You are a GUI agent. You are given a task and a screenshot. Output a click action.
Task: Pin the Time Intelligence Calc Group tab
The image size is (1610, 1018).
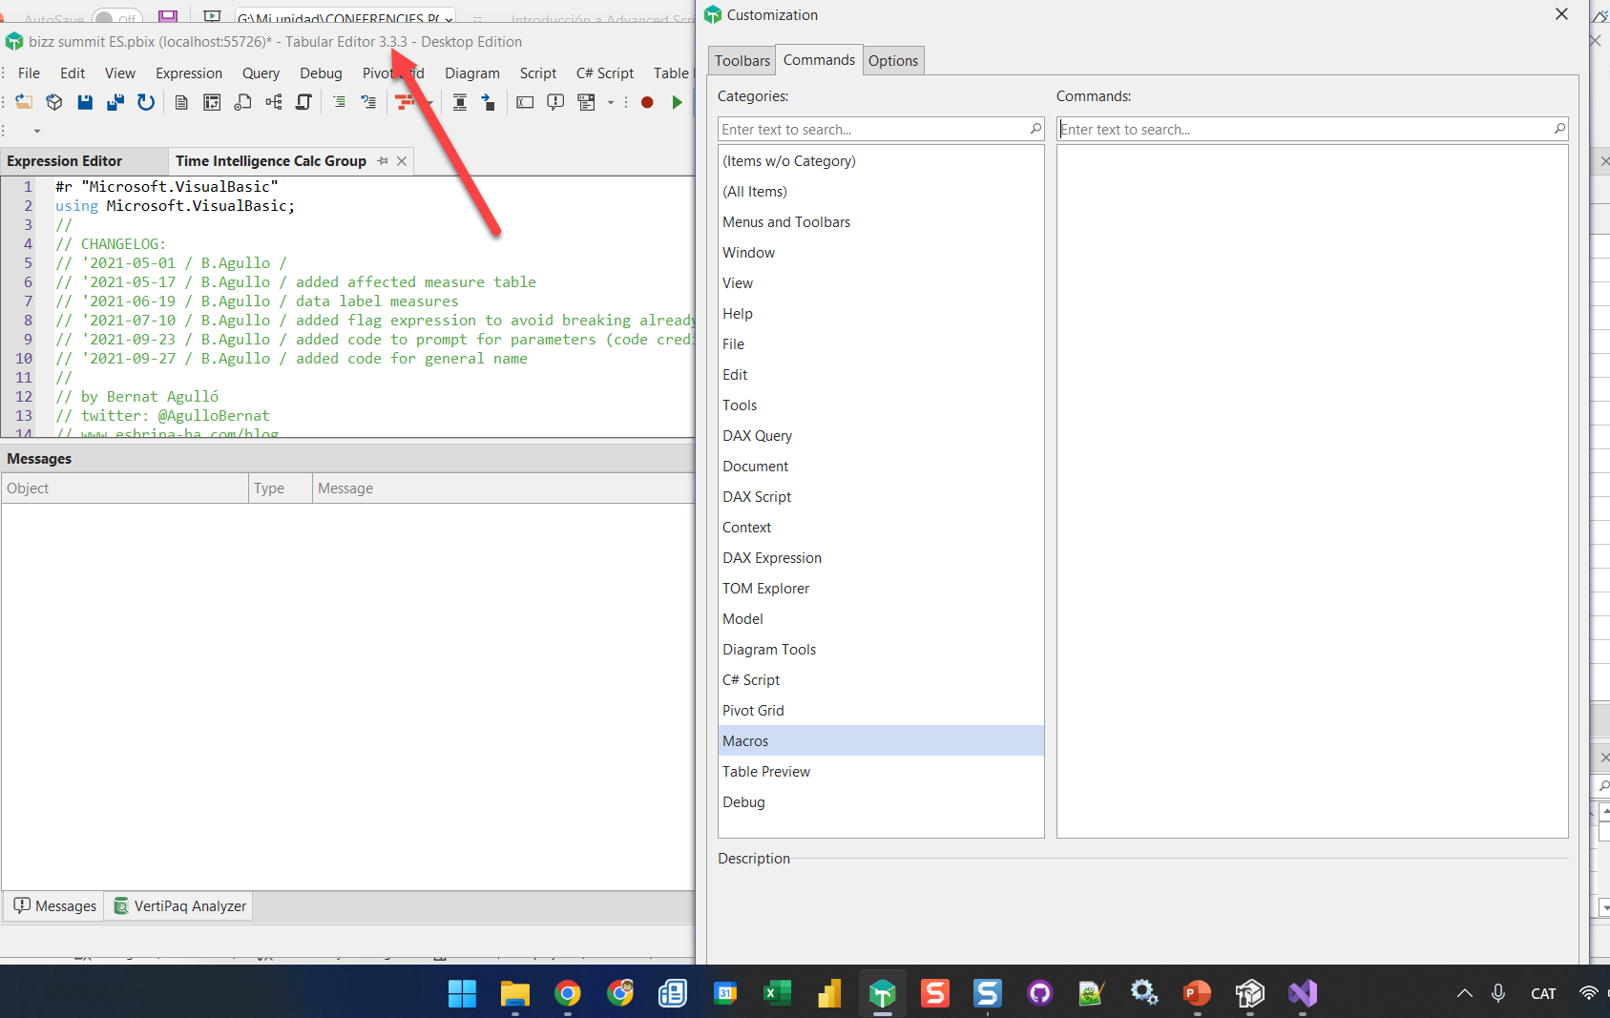[381, 160]
